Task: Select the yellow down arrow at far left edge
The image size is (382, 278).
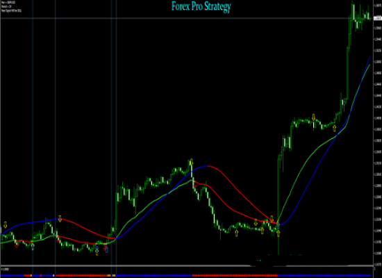Action: point(6,225)
